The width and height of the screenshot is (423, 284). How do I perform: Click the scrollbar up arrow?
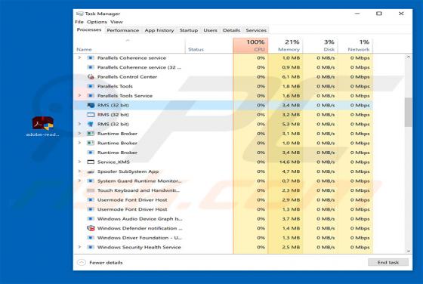click(408, 57)
